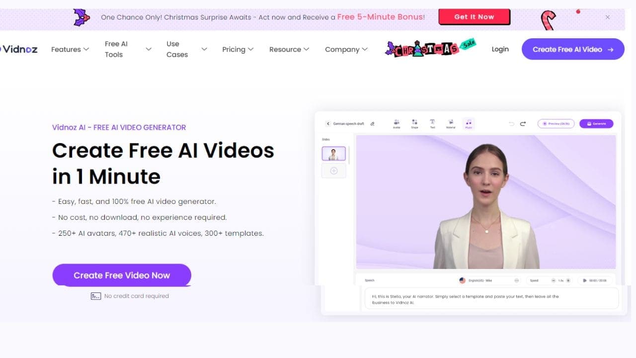The width and height of the screenshot is (636, 358).
Task: Play the speech audio preview
Action: (585, 280)
